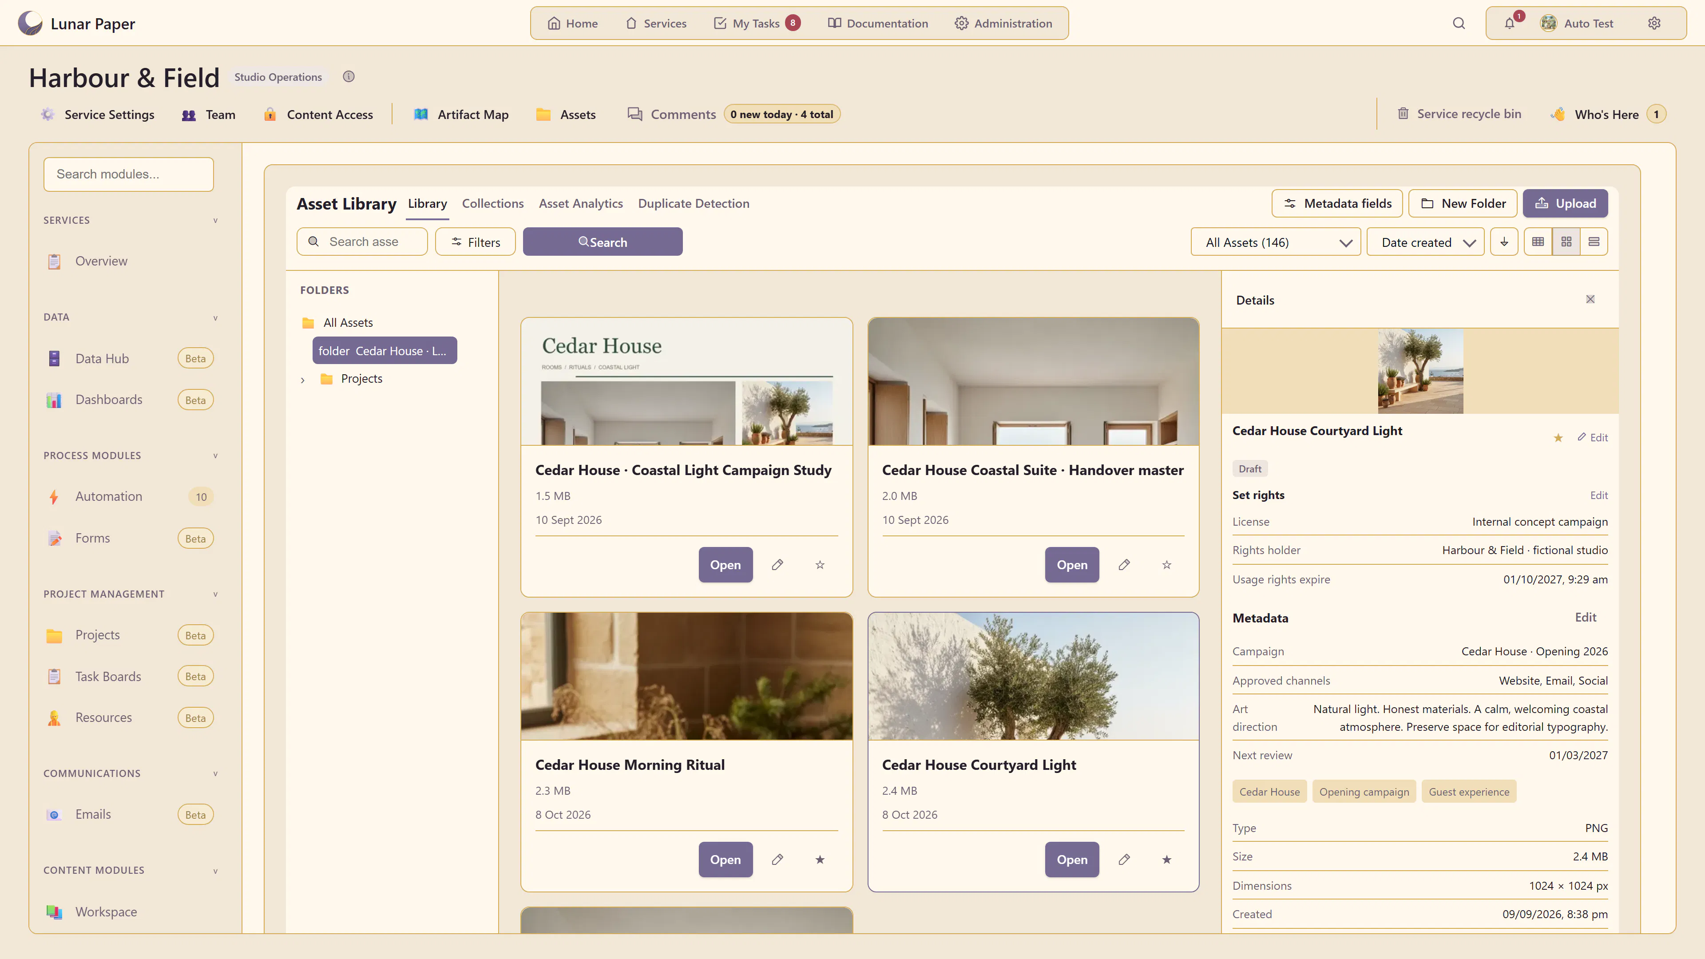
Task: Collapse the SERVICES sidebar section
Action: [215, 220]
